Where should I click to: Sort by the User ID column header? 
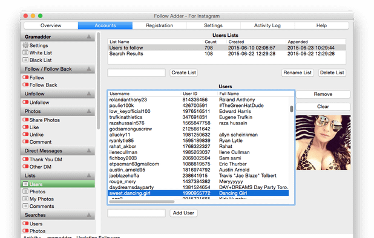[x=199, y=94]
